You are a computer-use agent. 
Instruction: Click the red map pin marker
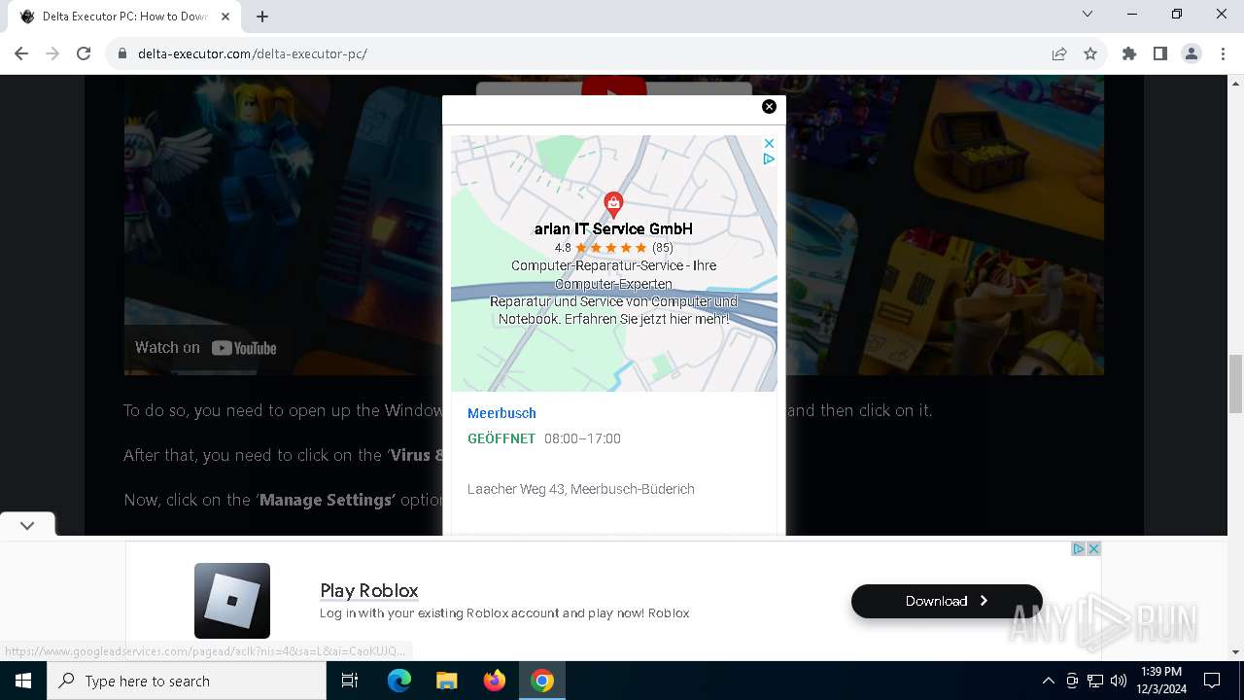tap(613, 204)
